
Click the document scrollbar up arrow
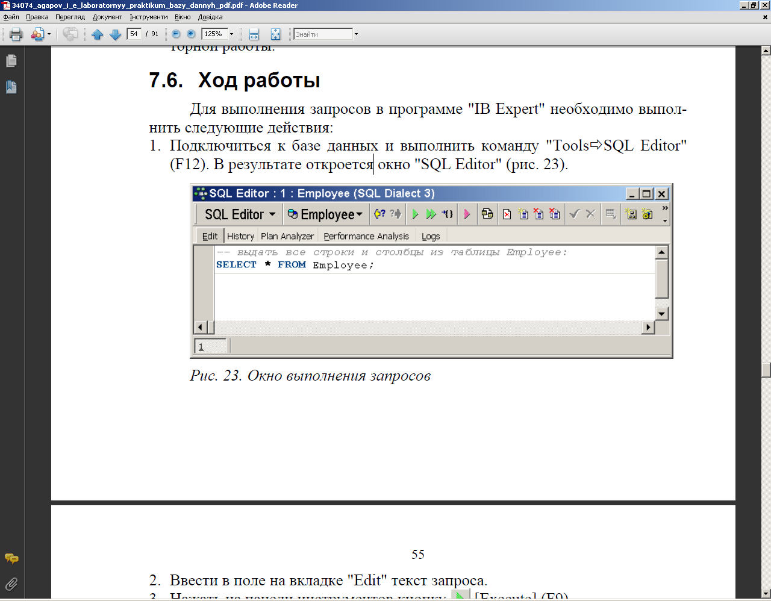[766, 51]
